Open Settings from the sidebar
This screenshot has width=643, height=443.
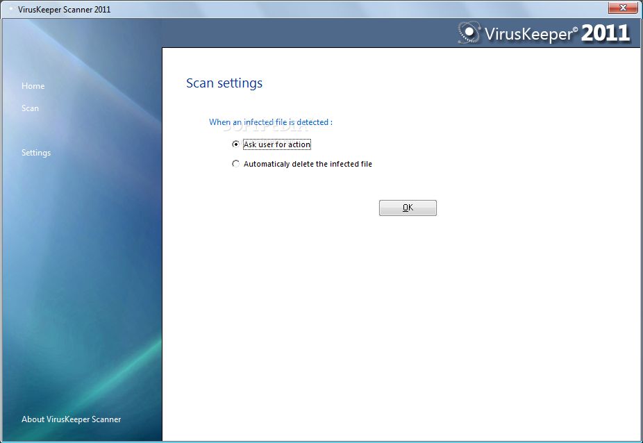(36, 153)
